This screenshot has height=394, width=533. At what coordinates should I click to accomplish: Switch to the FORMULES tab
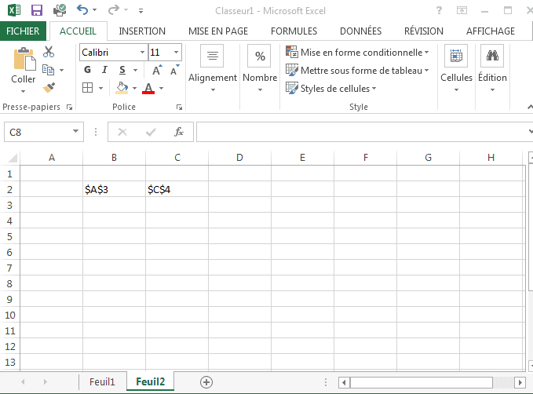click(294, 31)
